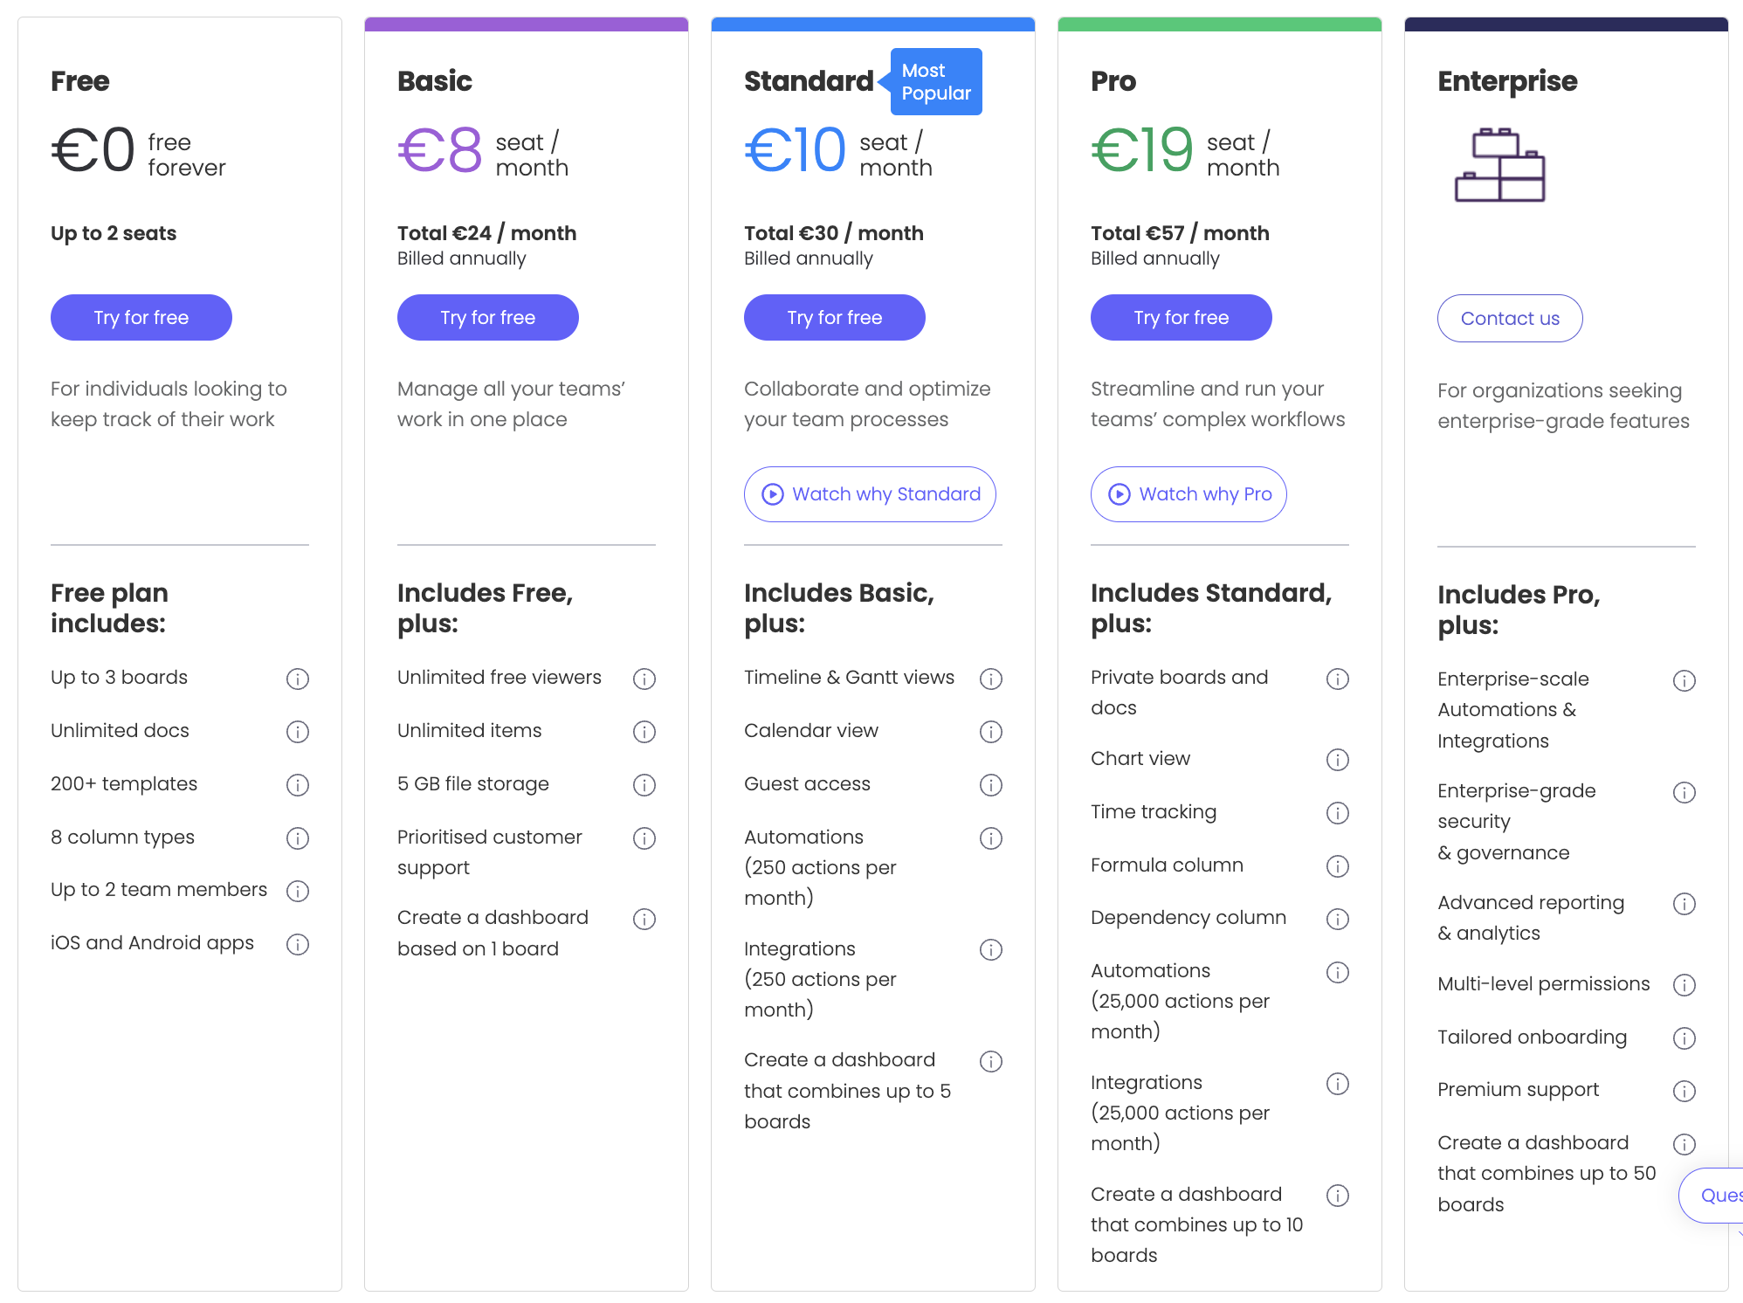The image size is (1743, 1303).
Task: Click the play icon in "Watch why Standard"
Action: coord(772,494)
